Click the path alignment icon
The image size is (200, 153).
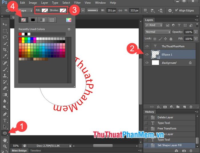click(153, 11)
